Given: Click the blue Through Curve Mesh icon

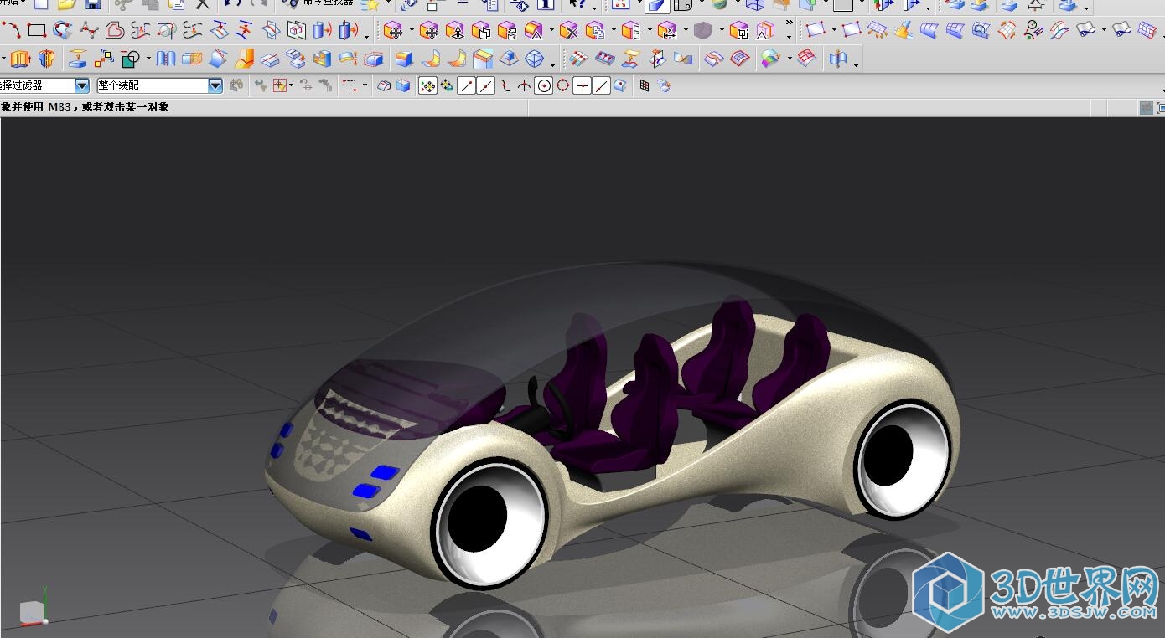Looking at the screenshot, I should tap(955, 31).
